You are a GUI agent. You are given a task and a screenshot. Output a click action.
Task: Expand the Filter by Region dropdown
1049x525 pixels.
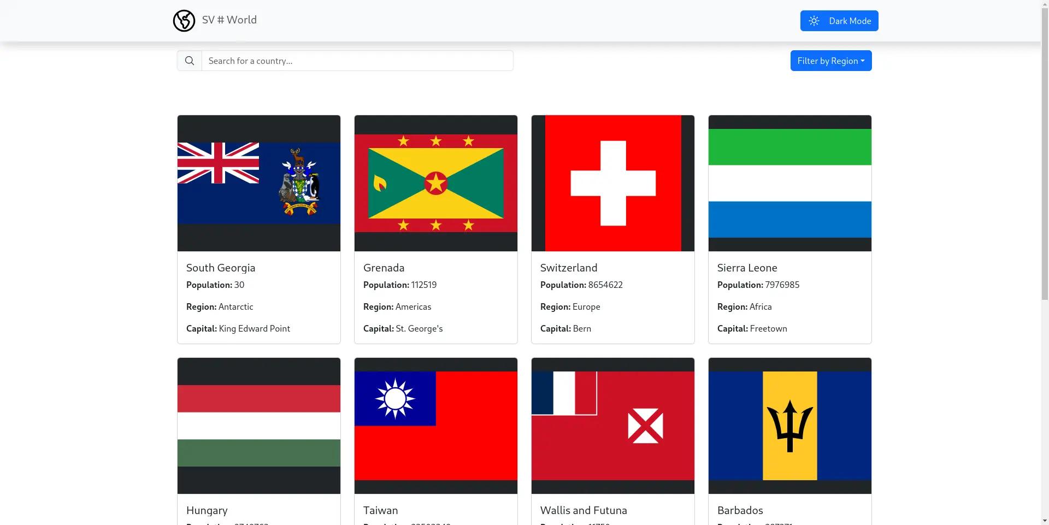point(831,61)
